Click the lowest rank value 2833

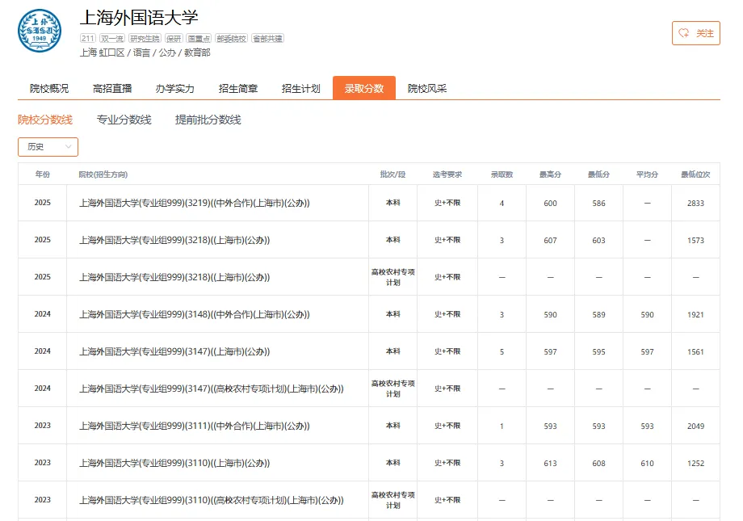[695, 204]
